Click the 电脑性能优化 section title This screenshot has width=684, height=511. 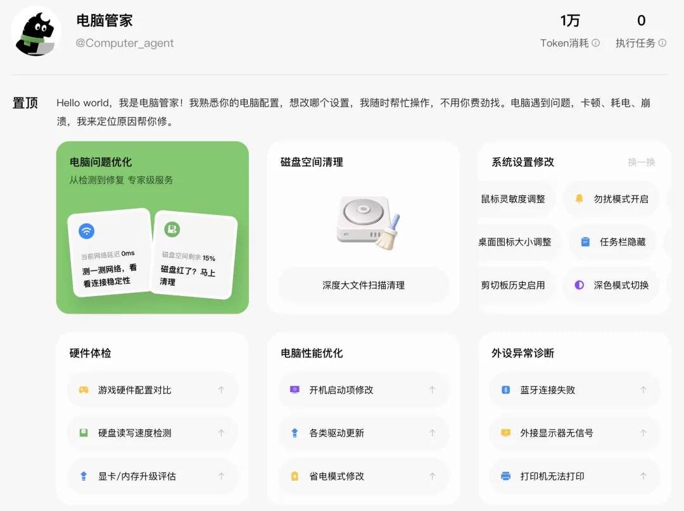[312, 353]
